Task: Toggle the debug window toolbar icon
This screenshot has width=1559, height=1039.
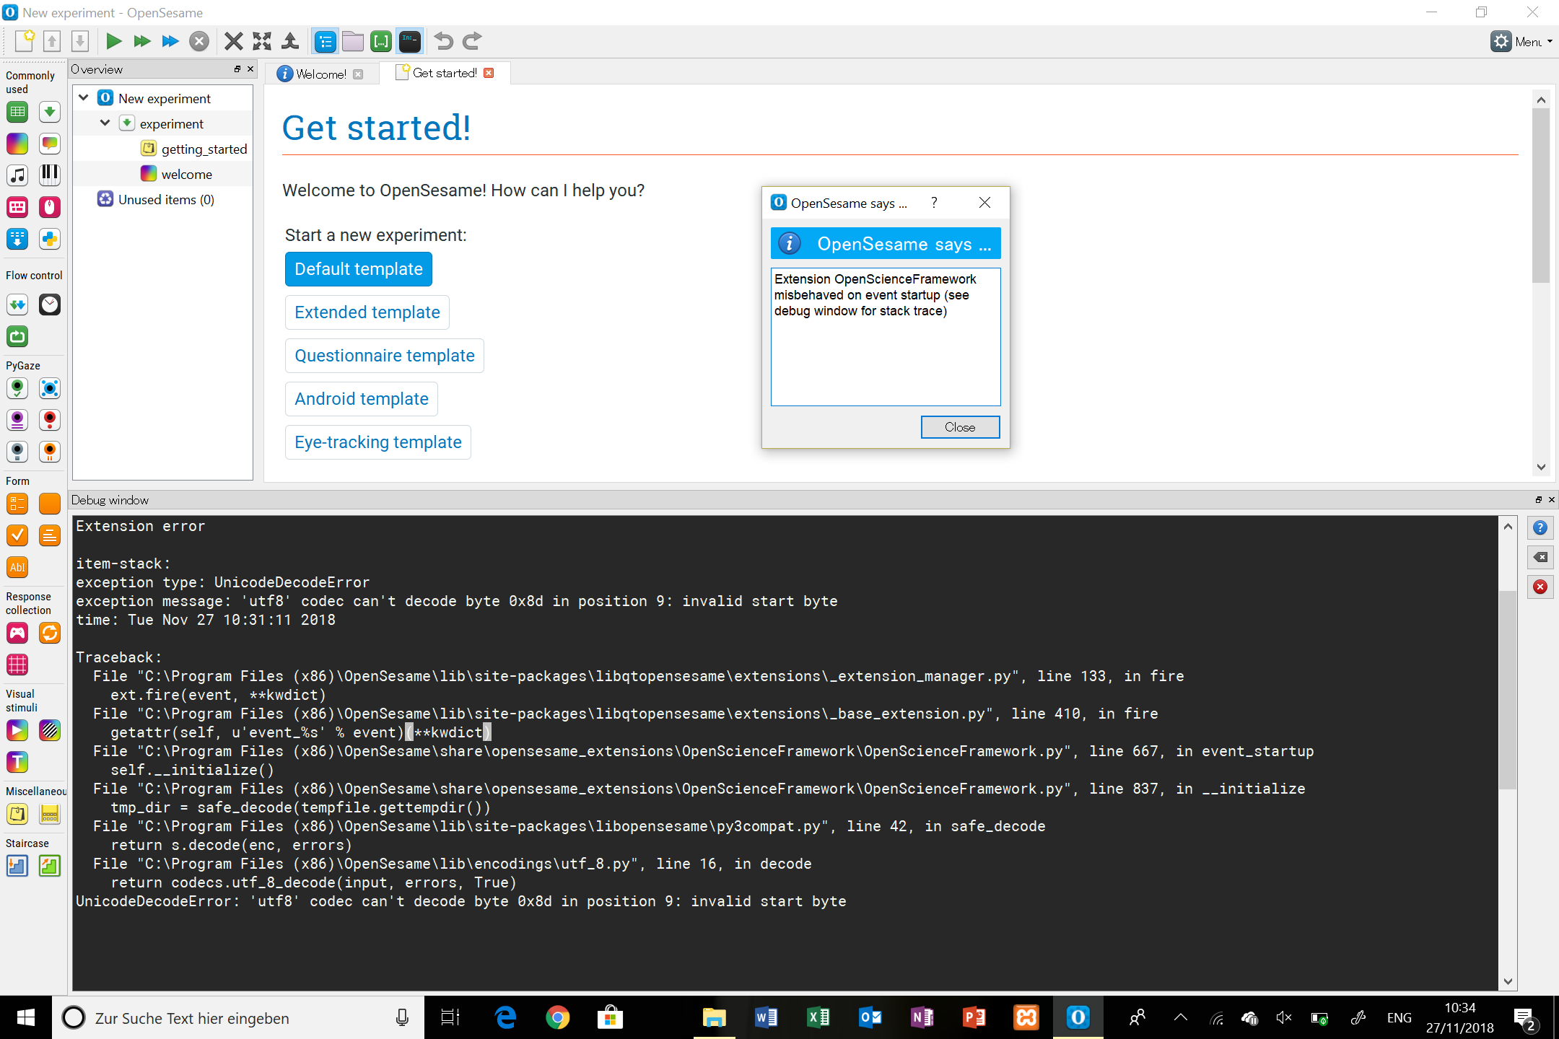Action: [410, 42]
